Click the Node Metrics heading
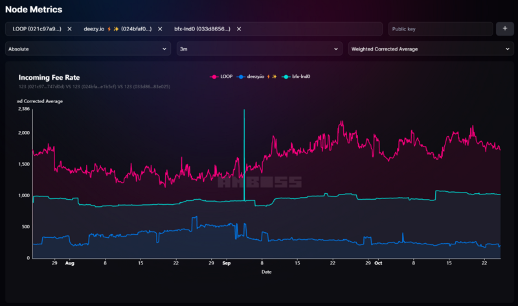The height and width of the screenshot is (306, 518). [x=34, y=10]
